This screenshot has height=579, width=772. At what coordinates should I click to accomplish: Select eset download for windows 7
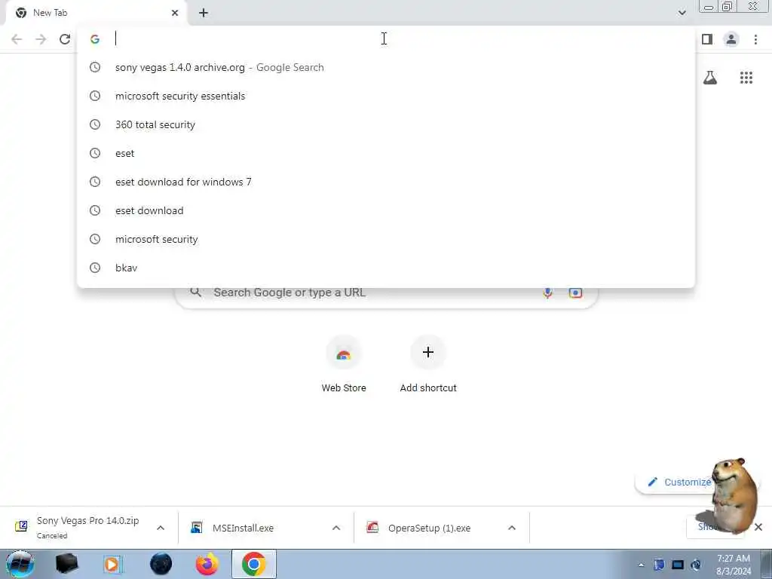385,182
